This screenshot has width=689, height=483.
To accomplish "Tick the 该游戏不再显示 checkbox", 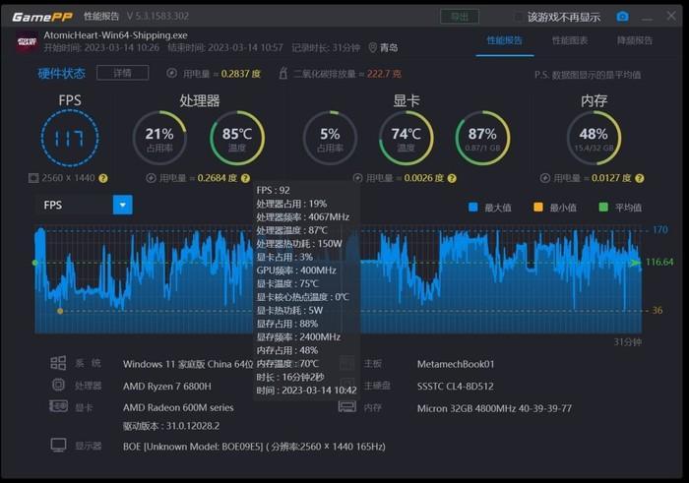I will pyautogui.click(x=519, y=17).
